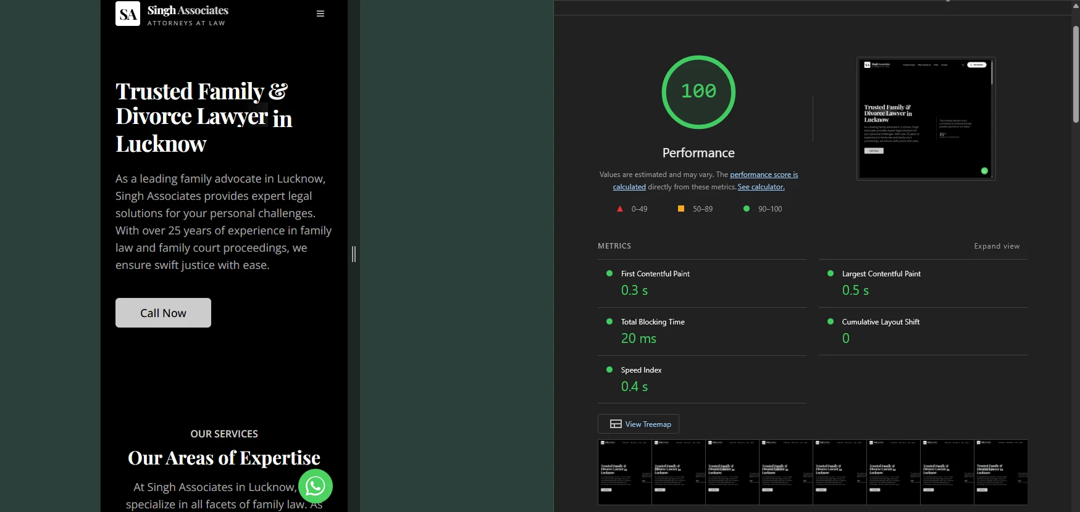The image size is (1080, 512).
Task: Expand the metrics view
Action: click(x=997, y=246)
